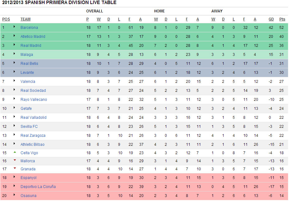289x201 pixels.
Task: Go to the Deportivo La Coruña link
Action: [x=38, y=187]
